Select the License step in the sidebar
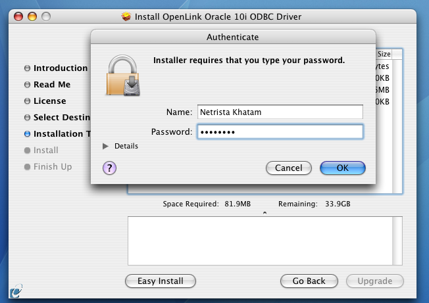Image resolution: width=429 pixels, height=303 pixels. pos(50,101)
